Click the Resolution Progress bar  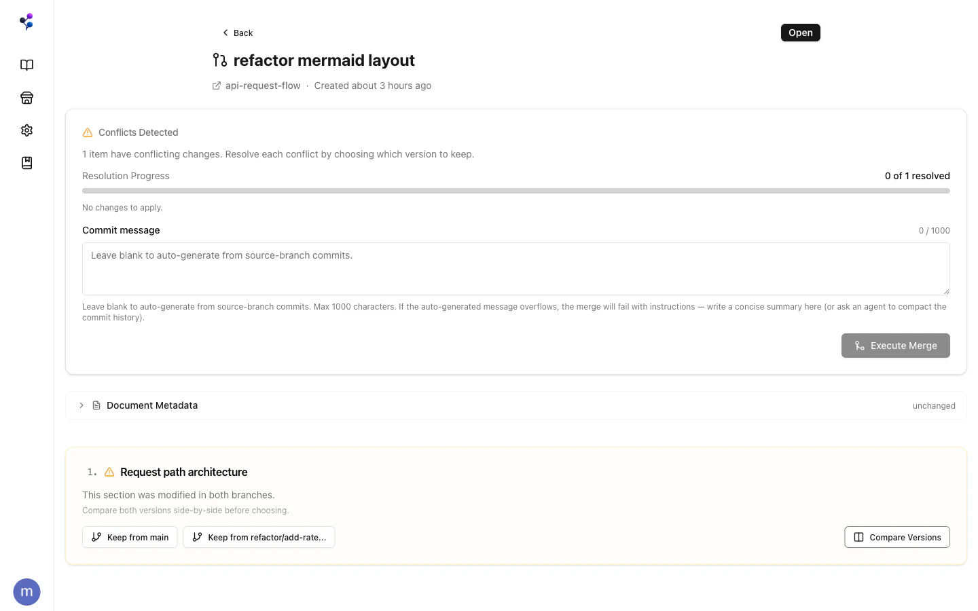point(515,191)
